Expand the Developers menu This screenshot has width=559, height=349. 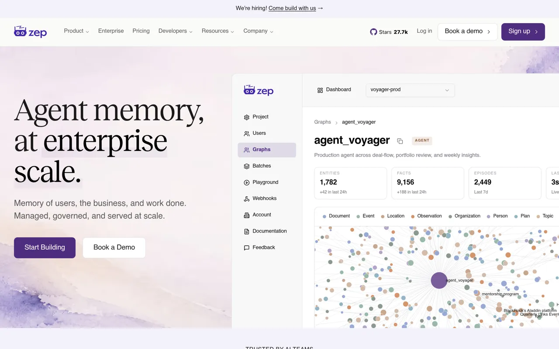pos(175,31)
